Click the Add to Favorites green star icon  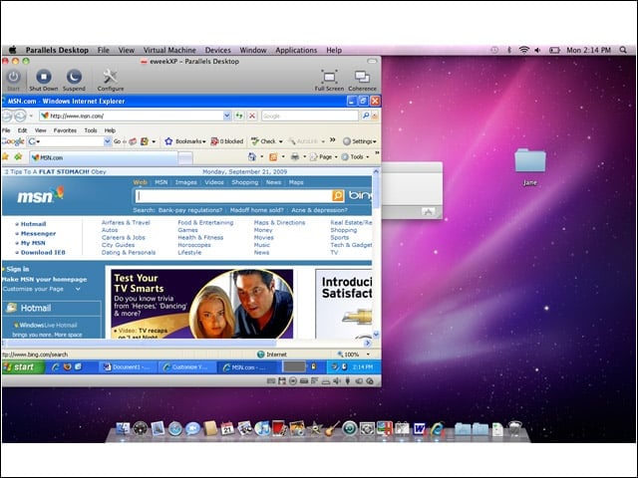(18, 156)
